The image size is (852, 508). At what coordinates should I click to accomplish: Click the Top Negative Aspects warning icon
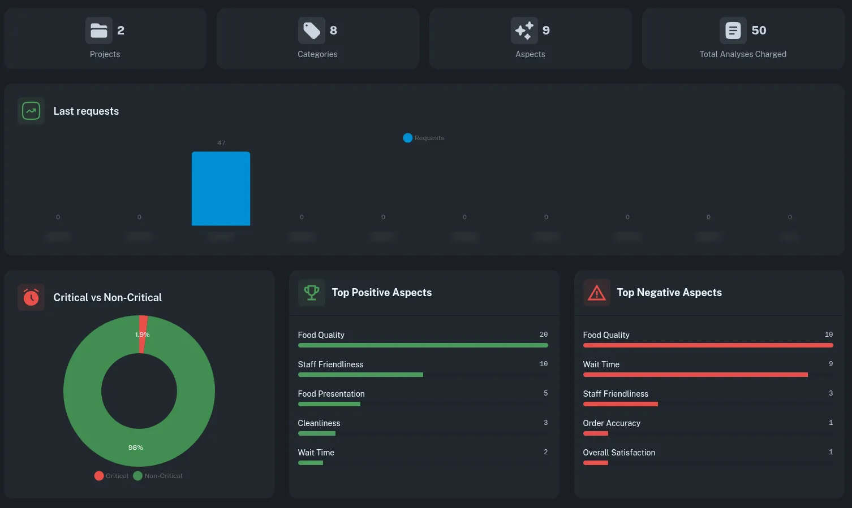[597, 293]
